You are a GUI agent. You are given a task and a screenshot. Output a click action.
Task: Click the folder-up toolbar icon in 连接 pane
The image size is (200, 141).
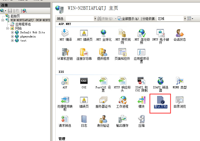17,11
